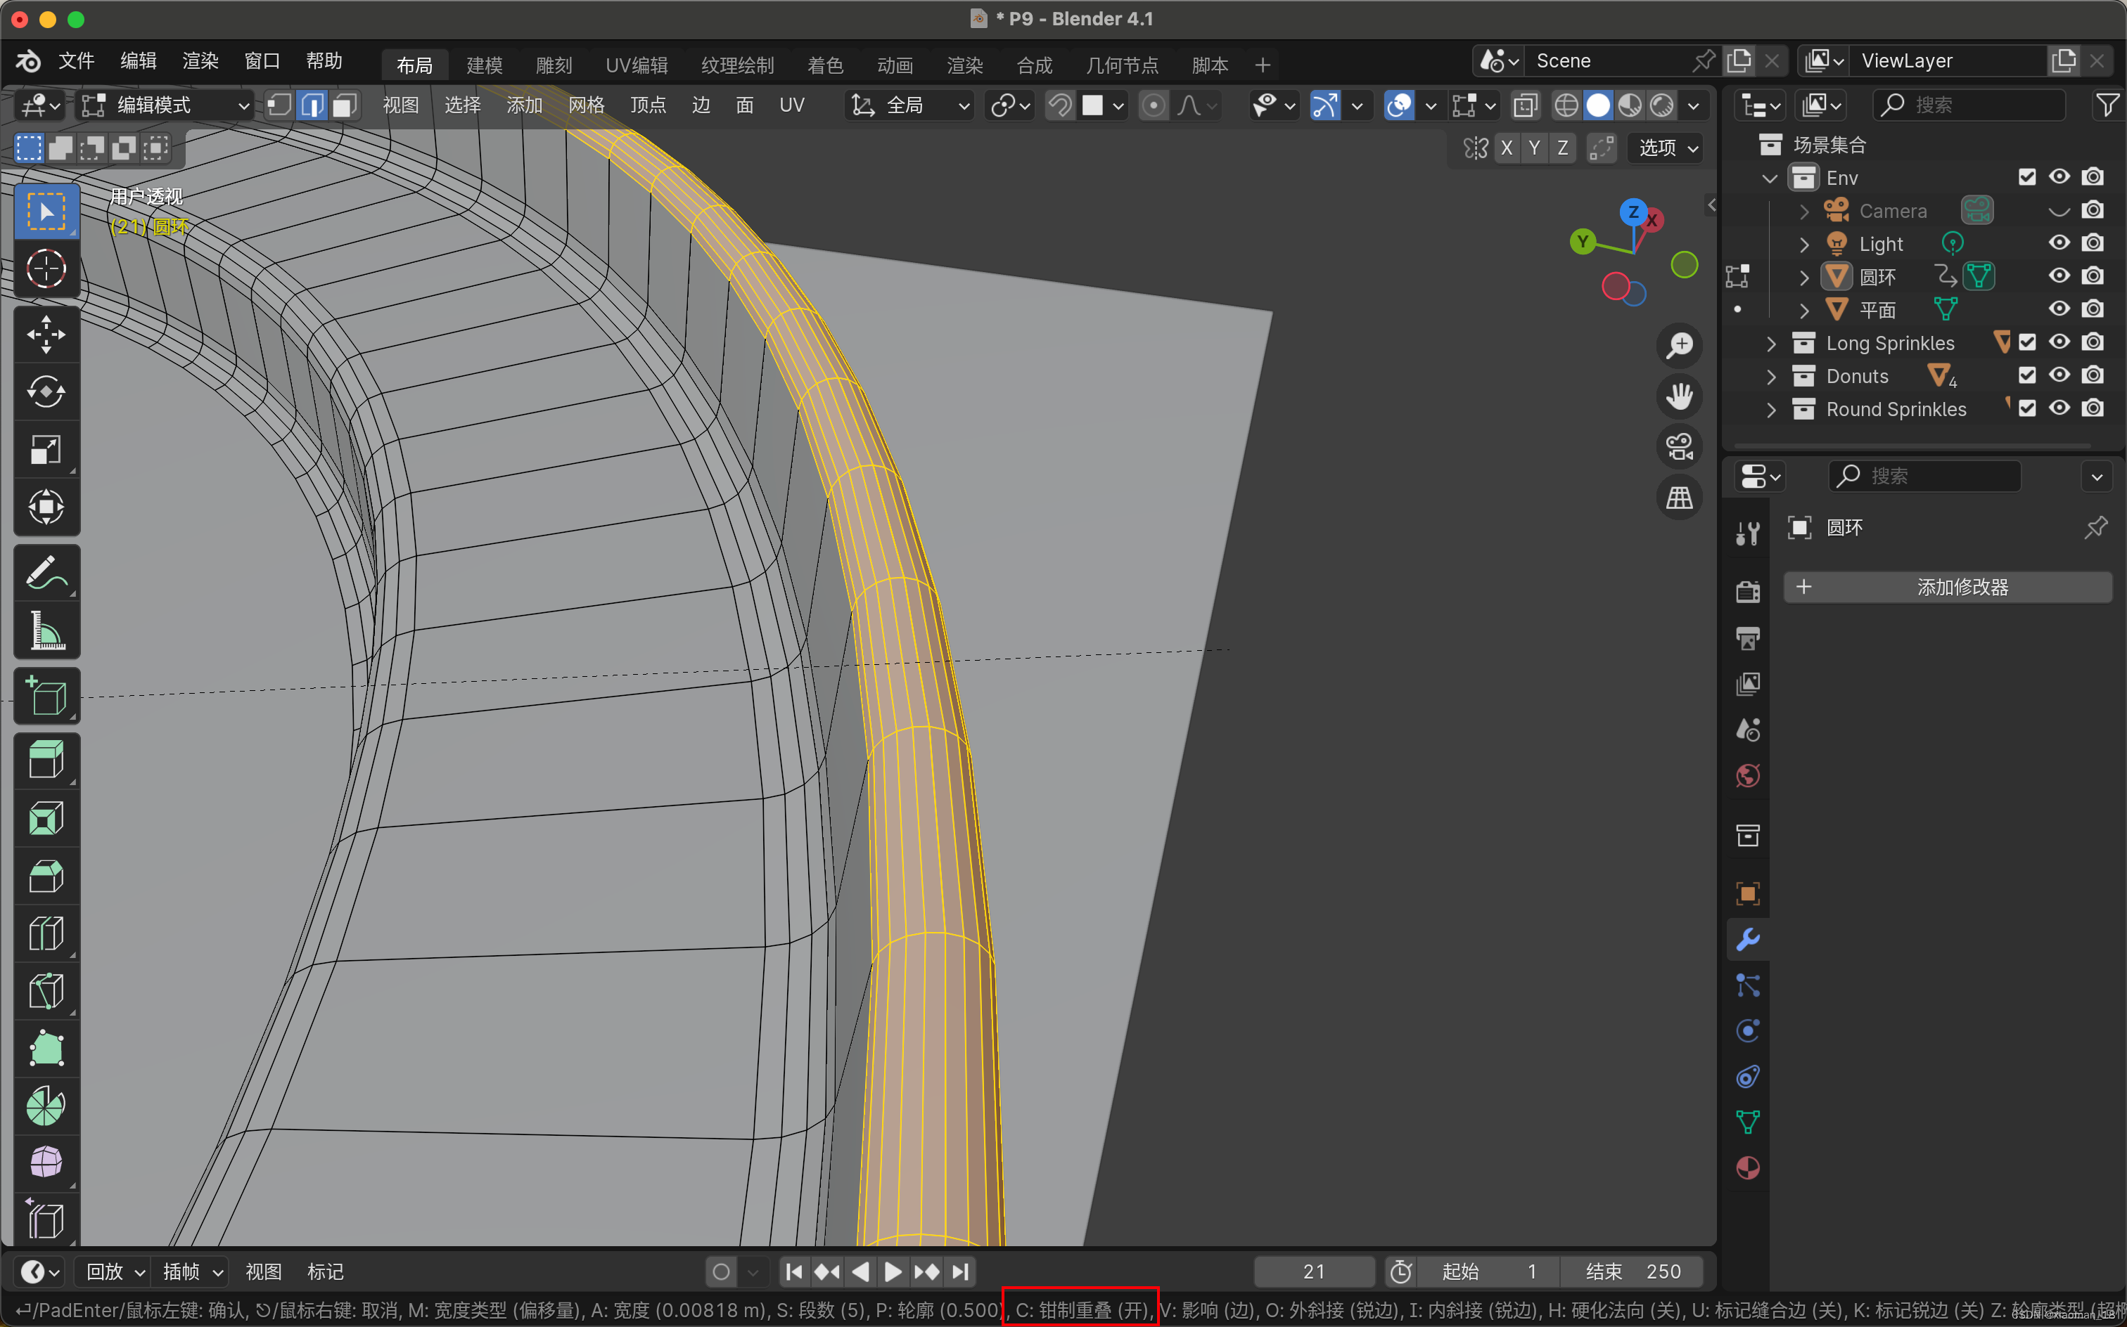
Task: Toggle camera view in viewport
Action: click(x=1679, y=447)
